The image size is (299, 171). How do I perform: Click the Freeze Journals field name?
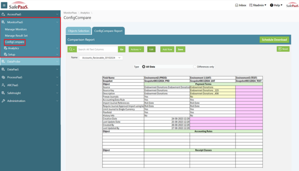coord(111,97)
